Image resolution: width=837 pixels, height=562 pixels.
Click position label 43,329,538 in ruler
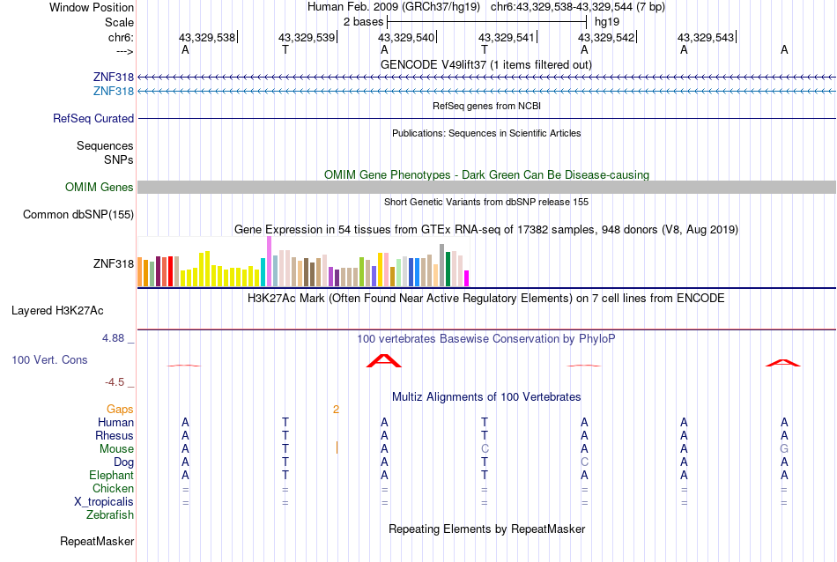(206, 37)
